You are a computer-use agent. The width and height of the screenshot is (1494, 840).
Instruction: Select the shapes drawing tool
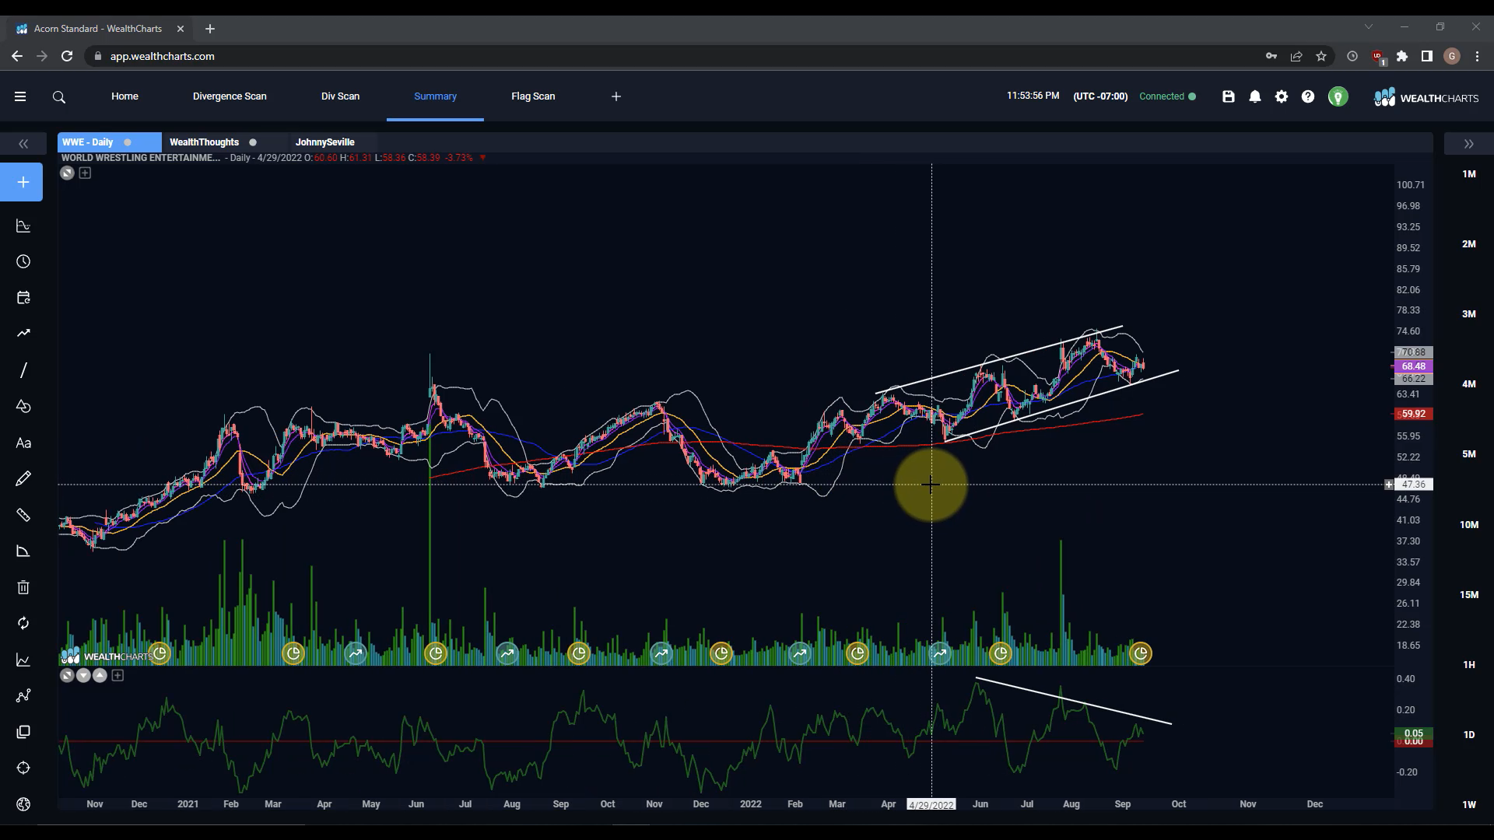[23, 406]
